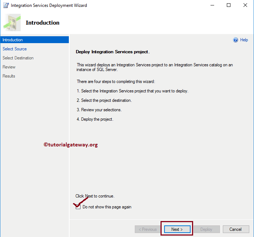Minimize the Deployment Wizard window

point(212,5)
